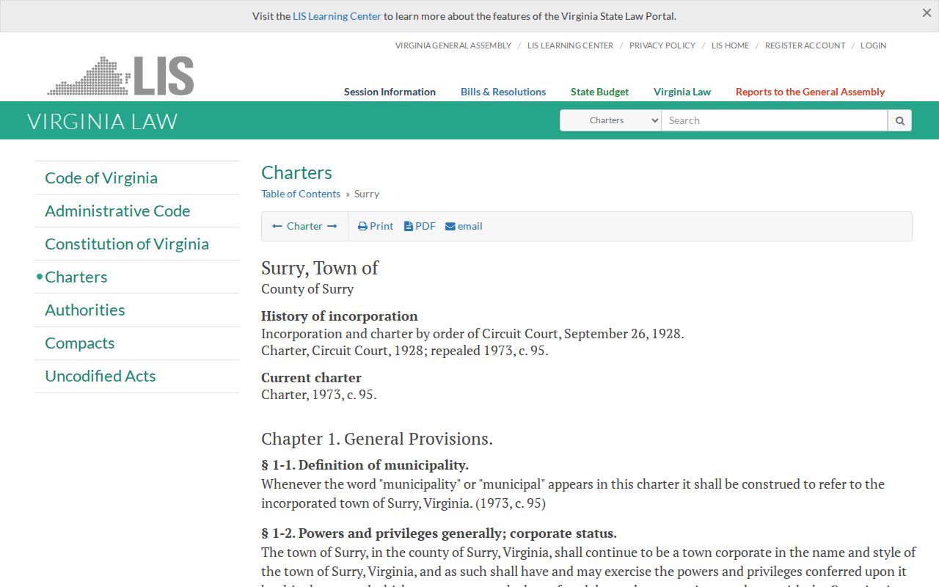Go to LIS Home

tap(730, 45)
